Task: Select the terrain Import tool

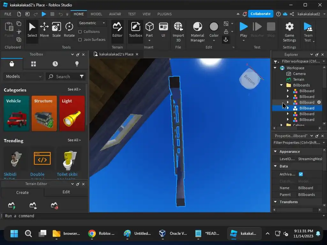Action: click(33, 205)
